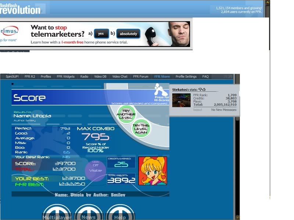Click Stekatos's profile avatar thumbnail
Screen dimensions: 294x220
pyautogui.click(x=181, y=100)
